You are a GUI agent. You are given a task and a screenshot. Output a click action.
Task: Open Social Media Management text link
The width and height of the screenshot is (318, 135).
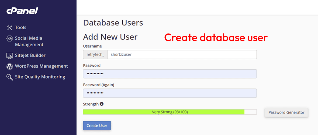tap(29, 41)
